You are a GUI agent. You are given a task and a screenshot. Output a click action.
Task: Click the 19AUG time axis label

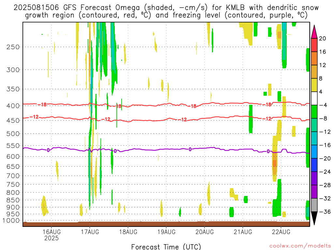coord(166,232)
